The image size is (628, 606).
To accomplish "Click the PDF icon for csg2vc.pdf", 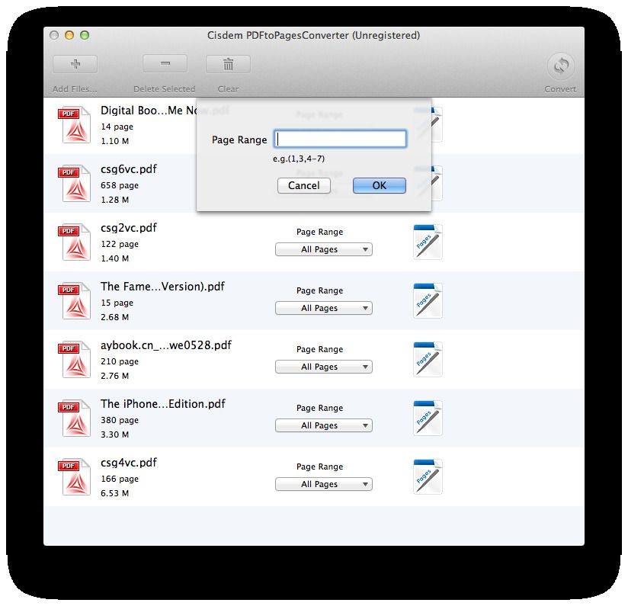I will [x=75, y=242].
